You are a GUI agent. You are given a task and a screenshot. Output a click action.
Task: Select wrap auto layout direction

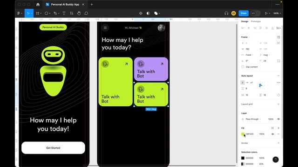tap(251, 83)
